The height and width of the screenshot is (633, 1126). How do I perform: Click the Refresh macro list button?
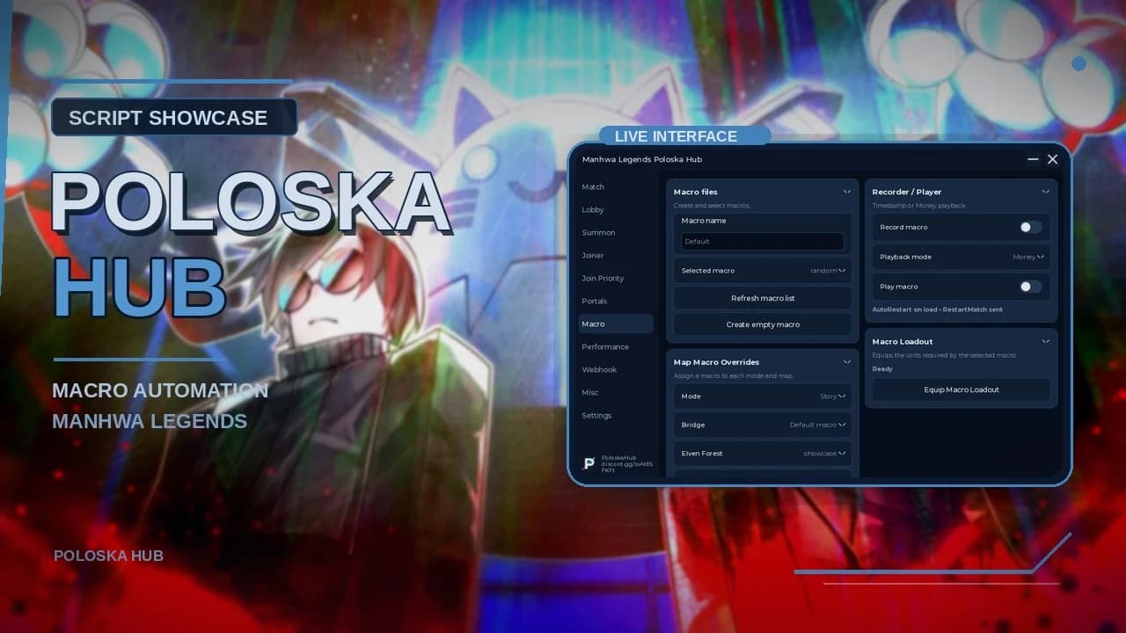click(763, 298)
